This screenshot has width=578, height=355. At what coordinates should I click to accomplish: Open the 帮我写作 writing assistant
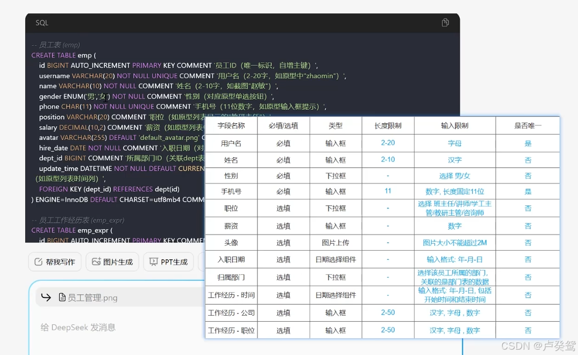pos(54,262)
